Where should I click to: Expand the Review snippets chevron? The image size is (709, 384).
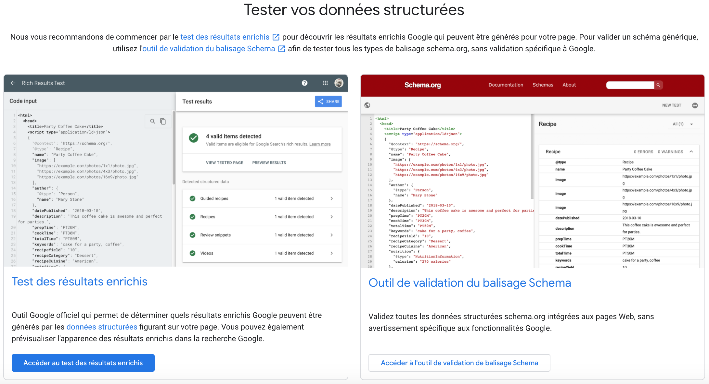[x=331, y=235]
